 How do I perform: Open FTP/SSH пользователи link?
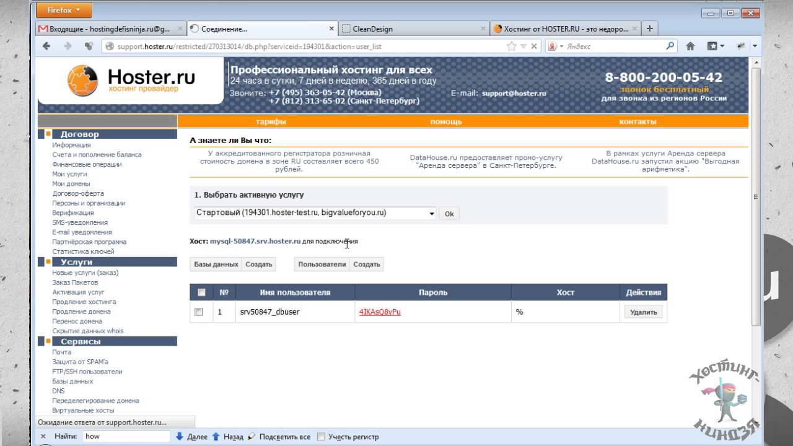[x=87, y=372]
